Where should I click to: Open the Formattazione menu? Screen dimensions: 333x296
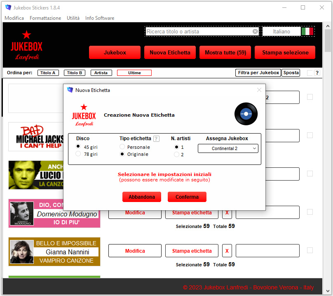45,18
